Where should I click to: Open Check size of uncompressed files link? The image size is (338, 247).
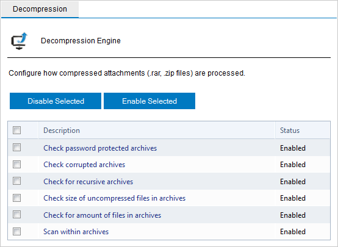click(115, 198)
